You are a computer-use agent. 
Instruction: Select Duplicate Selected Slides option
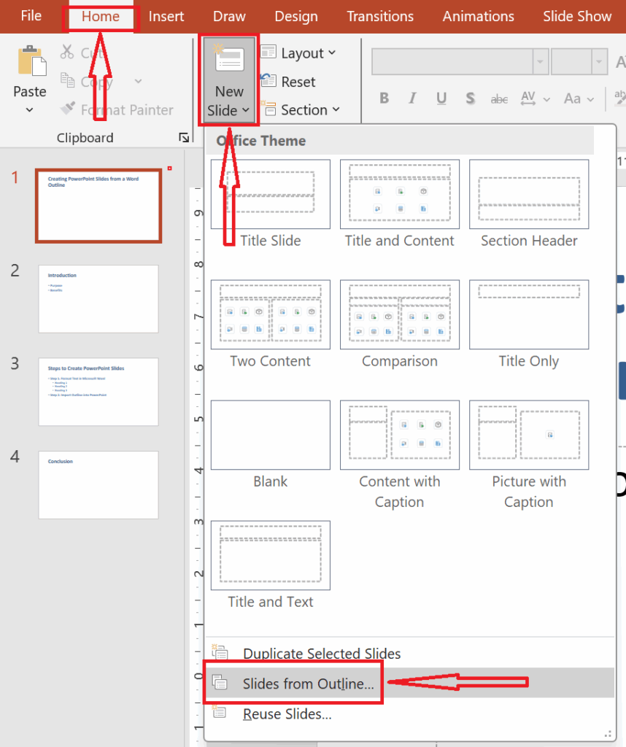pos(321,654)
